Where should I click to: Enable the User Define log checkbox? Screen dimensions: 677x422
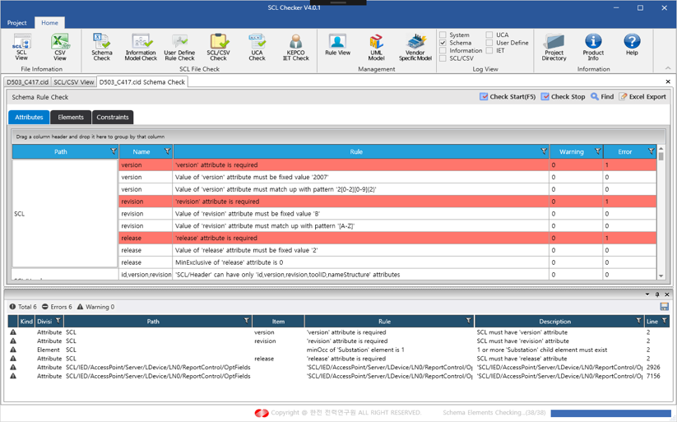click(489, 43)
